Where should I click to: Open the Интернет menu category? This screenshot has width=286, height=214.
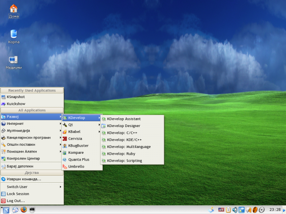point(32,124)
